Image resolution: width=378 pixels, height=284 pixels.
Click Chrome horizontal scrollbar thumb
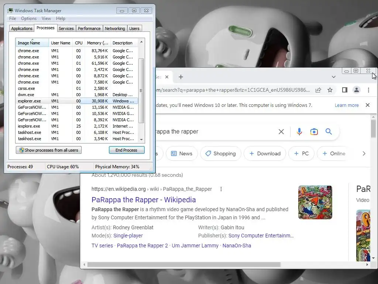(184, 265)
